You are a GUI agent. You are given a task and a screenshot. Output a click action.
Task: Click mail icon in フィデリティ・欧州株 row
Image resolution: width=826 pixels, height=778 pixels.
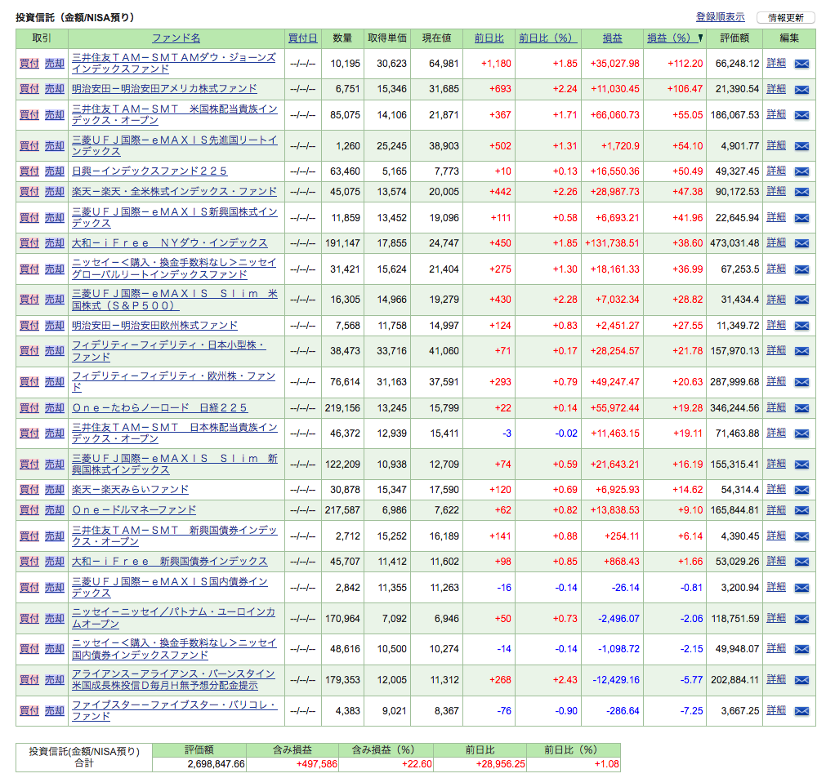(x=801, y=382)
